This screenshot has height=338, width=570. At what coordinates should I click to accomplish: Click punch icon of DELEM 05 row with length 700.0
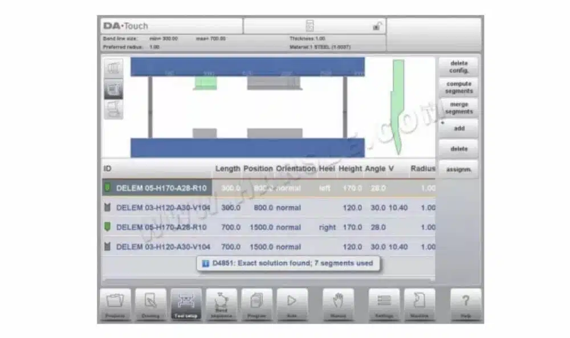point(107,227)
